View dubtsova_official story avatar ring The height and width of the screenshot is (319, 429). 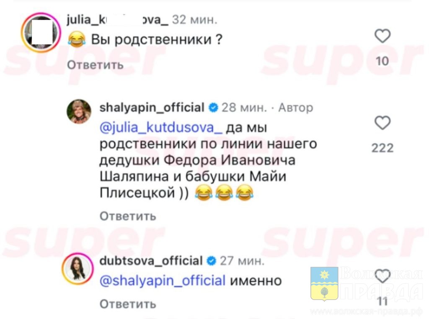coord(78,269)
